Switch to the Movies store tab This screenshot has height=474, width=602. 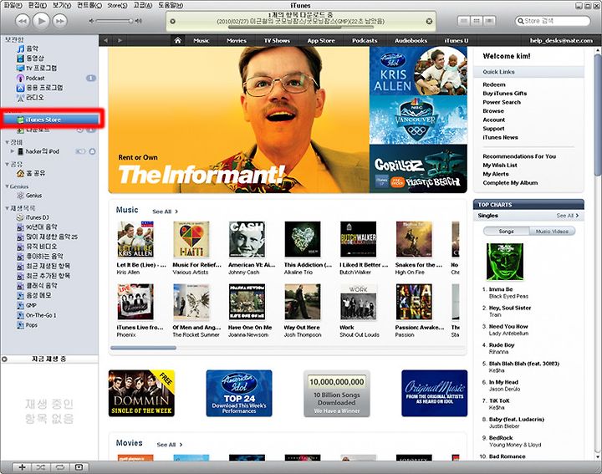237,40
